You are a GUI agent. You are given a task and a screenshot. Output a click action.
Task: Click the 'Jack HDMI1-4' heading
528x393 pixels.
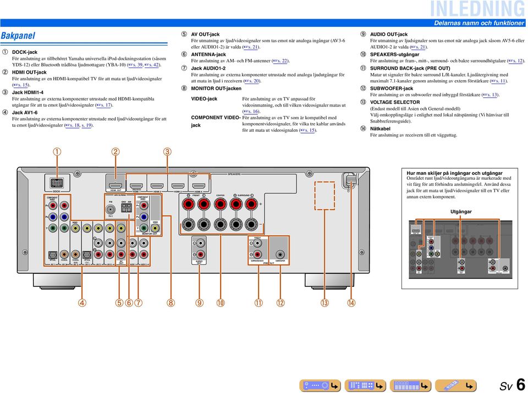[28, 92]
